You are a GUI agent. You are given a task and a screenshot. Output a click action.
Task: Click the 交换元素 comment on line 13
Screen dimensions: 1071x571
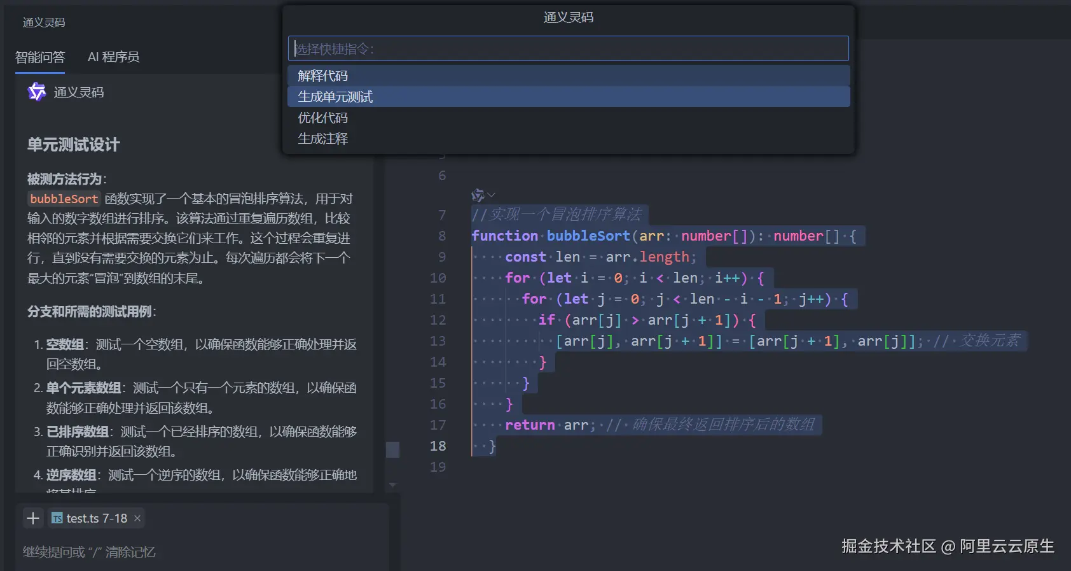tap(977, 341)
